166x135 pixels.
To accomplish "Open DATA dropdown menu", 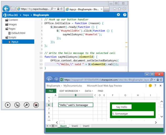I will [89, 91].
